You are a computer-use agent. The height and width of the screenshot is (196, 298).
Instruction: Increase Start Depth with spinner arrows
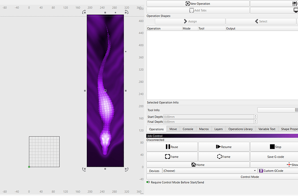pos(255,117)
